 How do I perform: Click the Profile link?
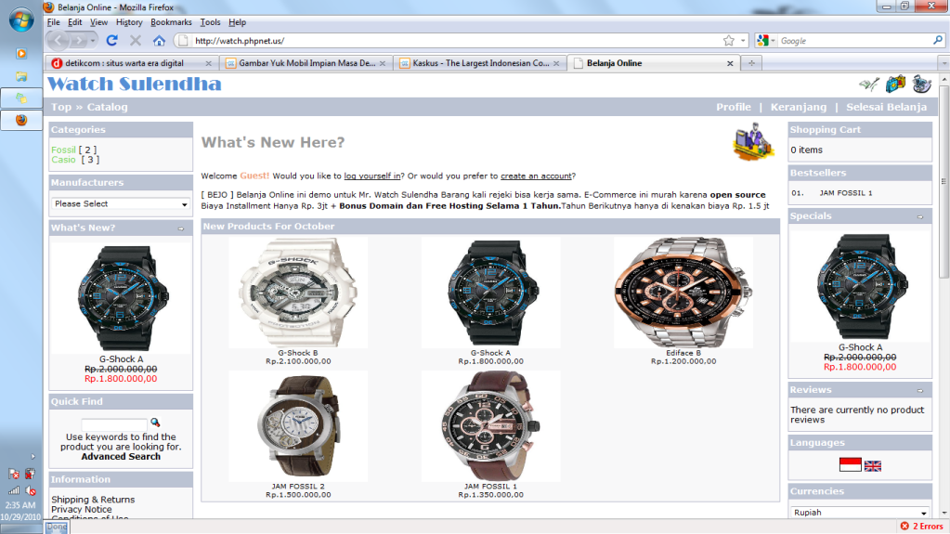pyautogui.click(x=733, y=107)
